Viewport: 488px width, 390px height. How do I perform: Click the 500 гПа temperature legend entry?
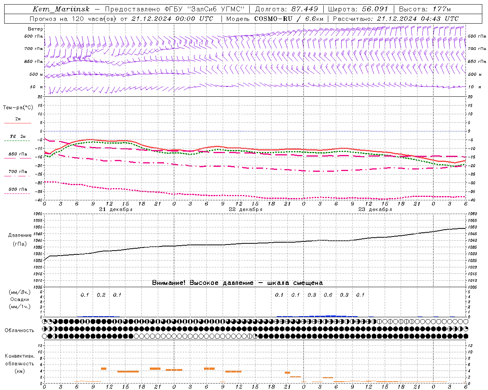(18, 191)
